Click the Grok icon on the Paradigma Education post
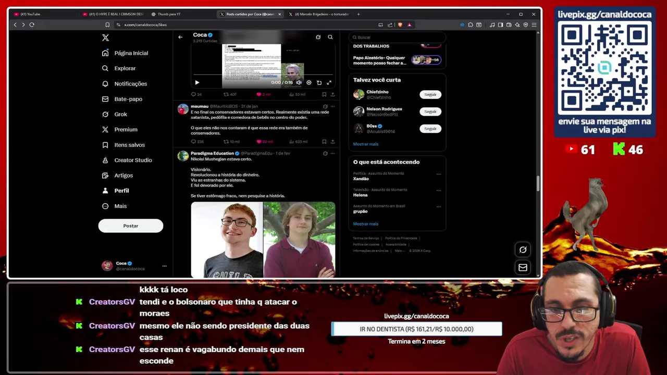The height and width of the screenshot is (375, 667). coord(325,153)
